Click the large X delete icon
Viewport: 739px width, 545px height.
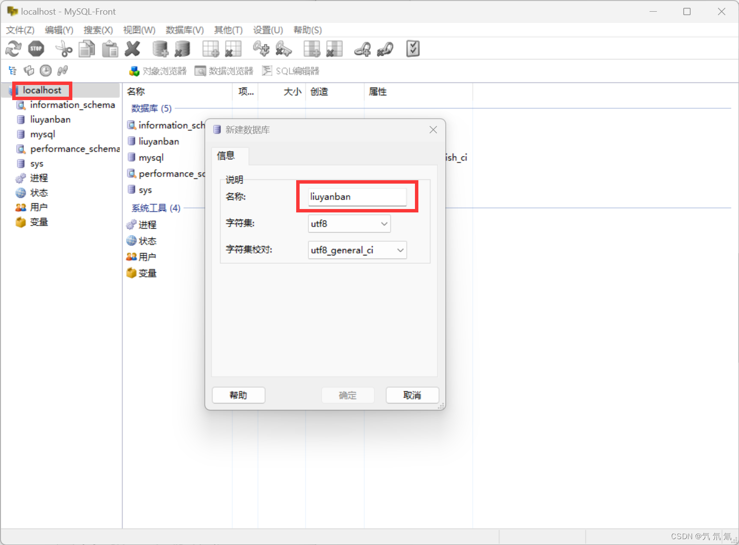pyautogui.click(x=132, y=49)
